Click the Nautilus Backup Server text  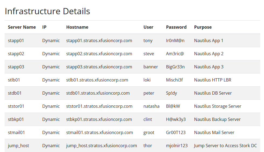pos(217,119)
